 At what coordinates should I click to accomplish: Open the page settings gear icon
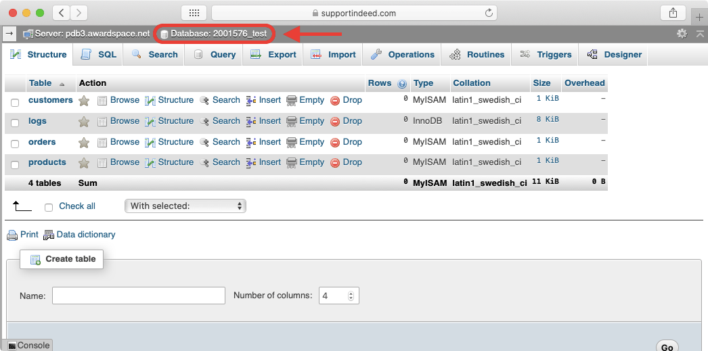[x=682, y=33]
